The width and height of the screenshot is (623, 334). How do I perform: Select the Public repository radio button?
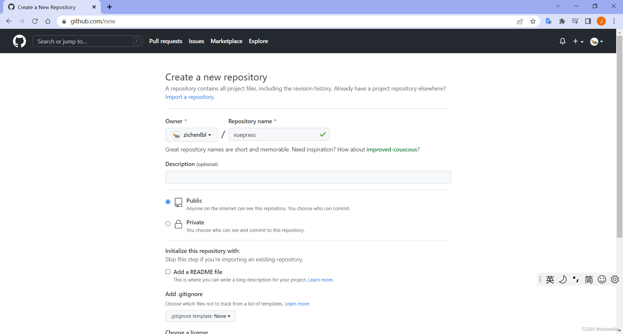click(x=168, y=202)
